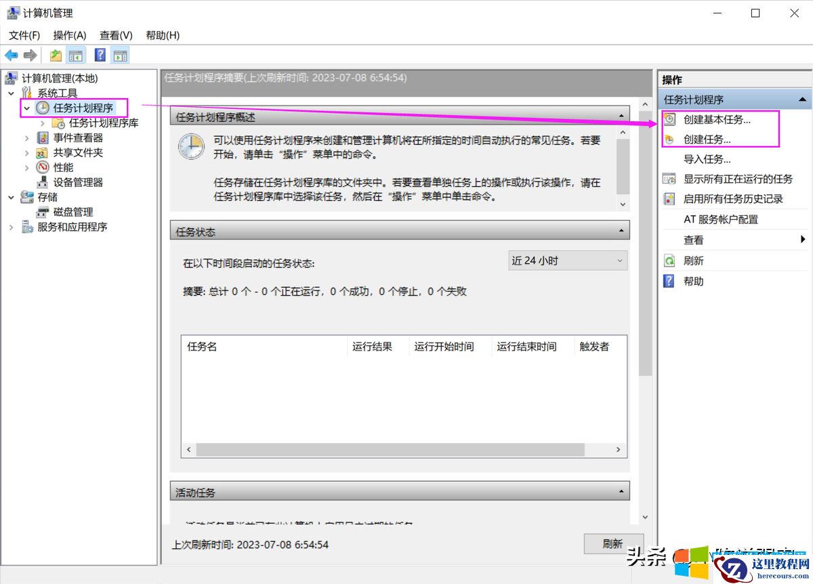Toggle the Action pane toolbar icon
Viewport: 813px width, 584px height.
120,55
